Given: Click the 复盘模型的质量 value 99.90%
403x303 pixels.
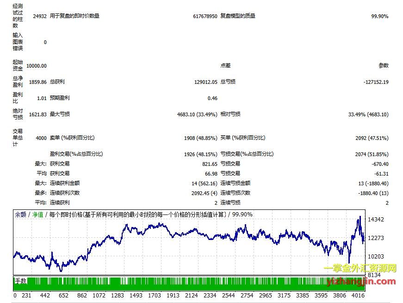Looking at the screenshot, I should coord(379,16).
